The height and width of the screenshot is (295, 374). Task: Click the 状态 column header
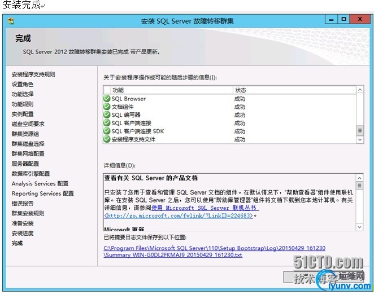point(294,90)
